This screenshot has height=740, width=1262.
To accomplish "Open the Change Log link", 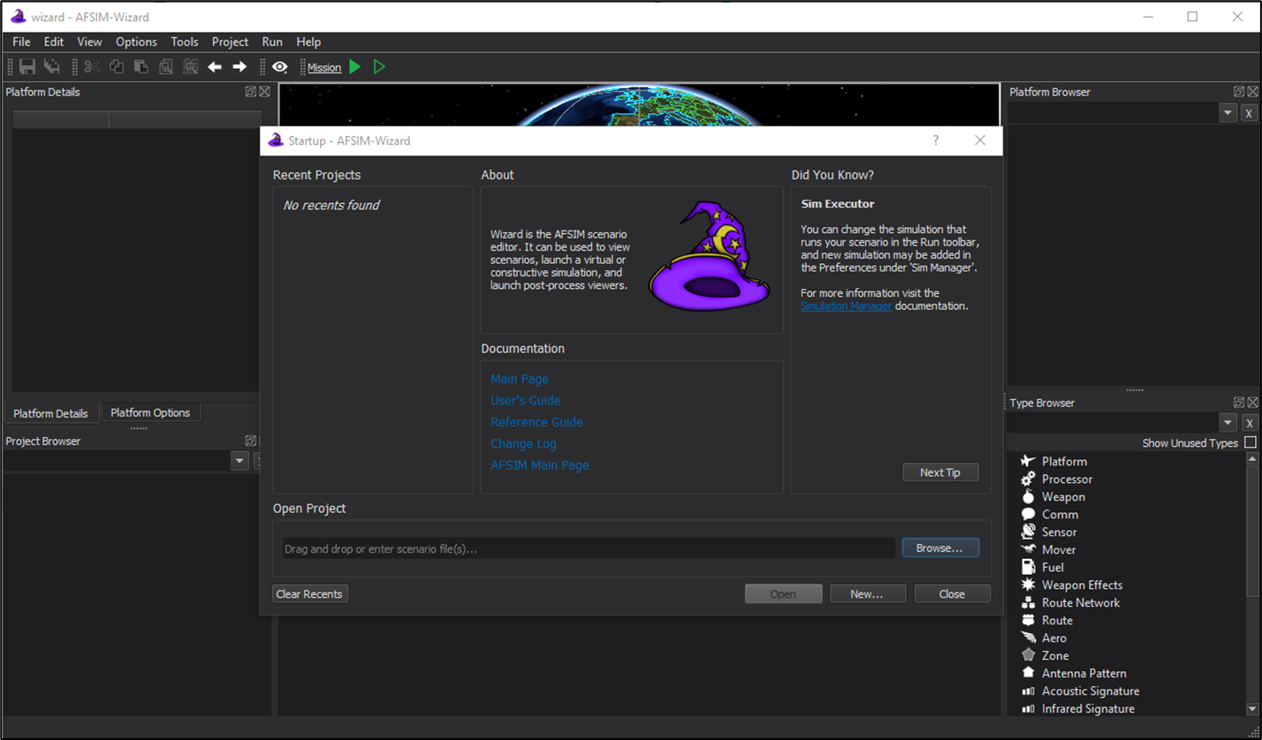I will click(x=523, y=443).
